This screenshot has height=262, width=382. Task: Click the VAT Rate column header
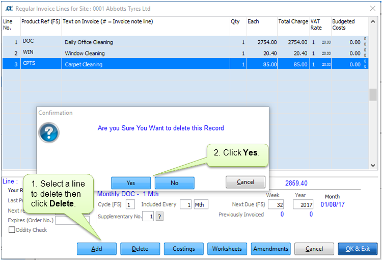tap(316, 24)
